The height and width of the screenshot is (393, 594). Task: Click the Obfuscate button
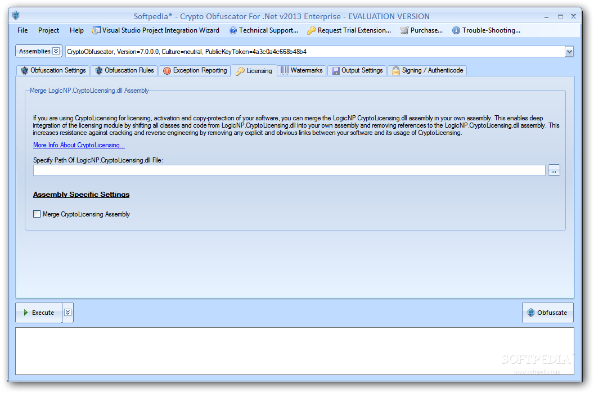[547, 313]
